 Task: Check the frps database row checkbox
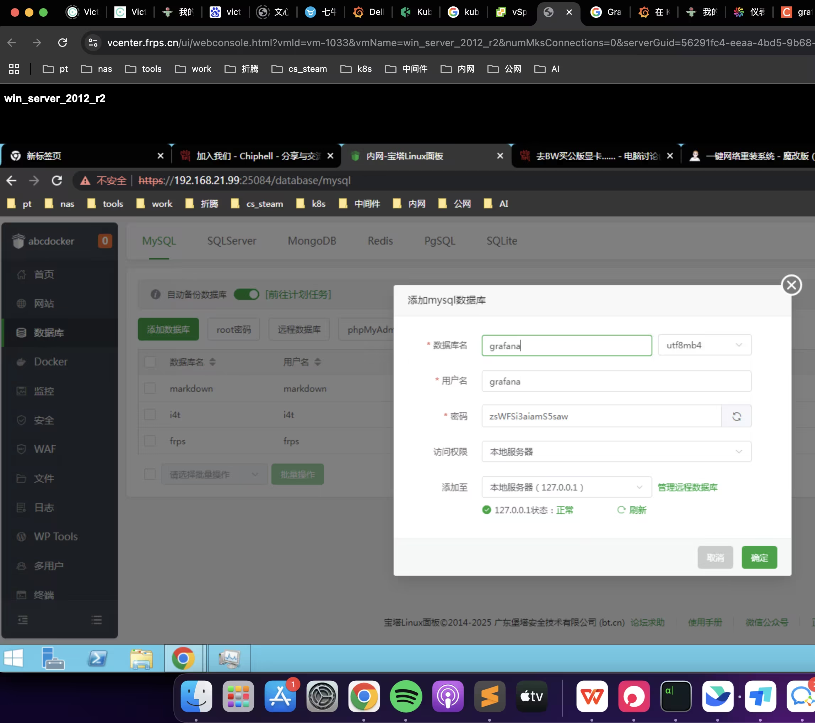(x=150, y=441)
